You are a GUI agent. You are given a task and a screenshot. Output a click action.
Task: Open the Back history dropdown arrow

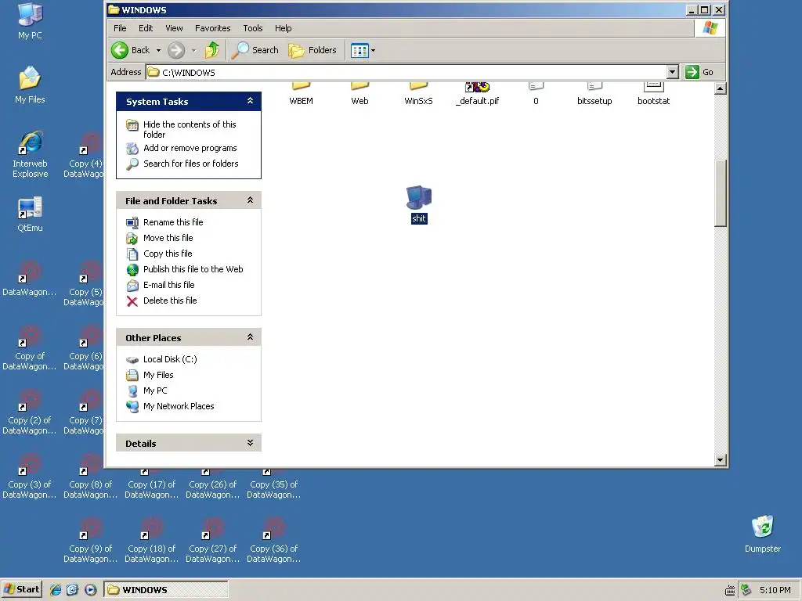158,51
